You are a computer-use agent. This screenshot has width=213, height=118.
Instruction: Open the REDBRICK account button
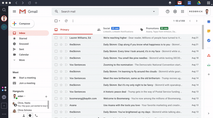click(x=199, y=11)
